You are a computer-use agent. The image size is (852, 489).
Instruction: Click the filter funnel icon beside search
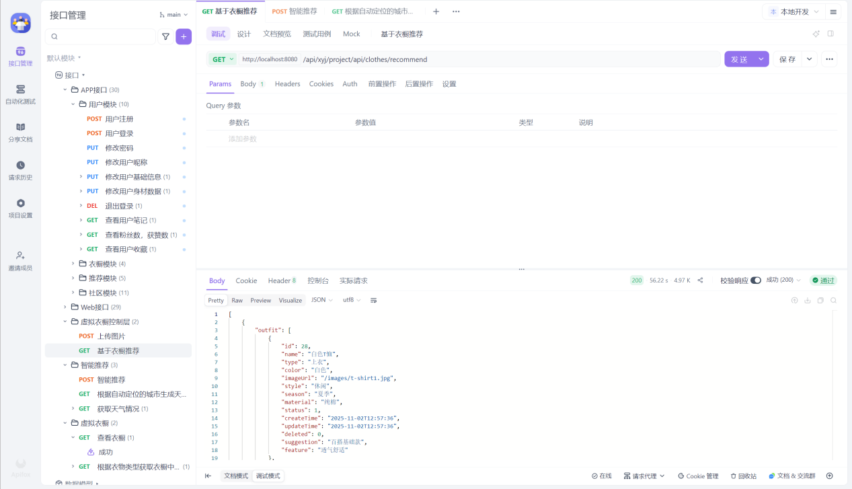(165, 37)
